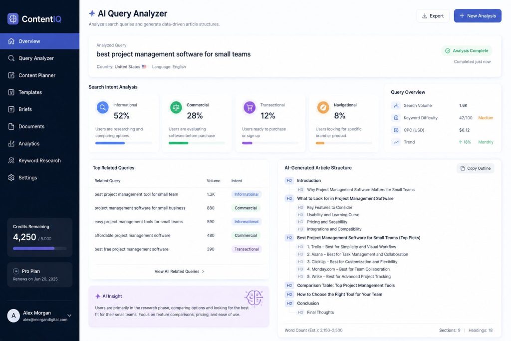Click '1. Trello – Best for Simplicity' heading
Image resolution: width=511 pixels, height=341 pixels.
pos(351,247)
